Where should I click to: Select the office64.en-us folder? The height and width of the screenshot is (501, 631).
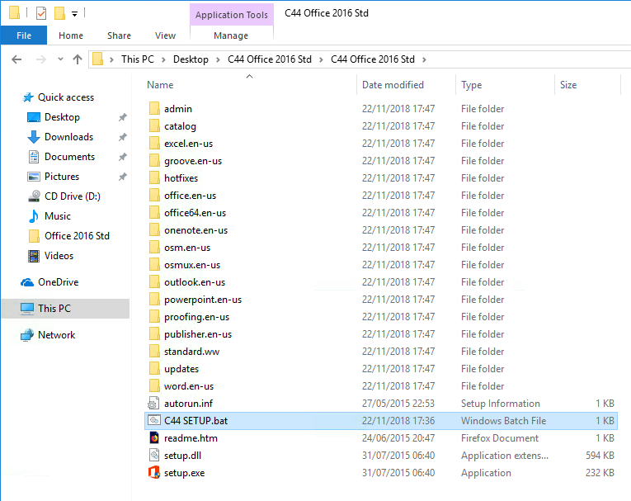pos(195,213)
